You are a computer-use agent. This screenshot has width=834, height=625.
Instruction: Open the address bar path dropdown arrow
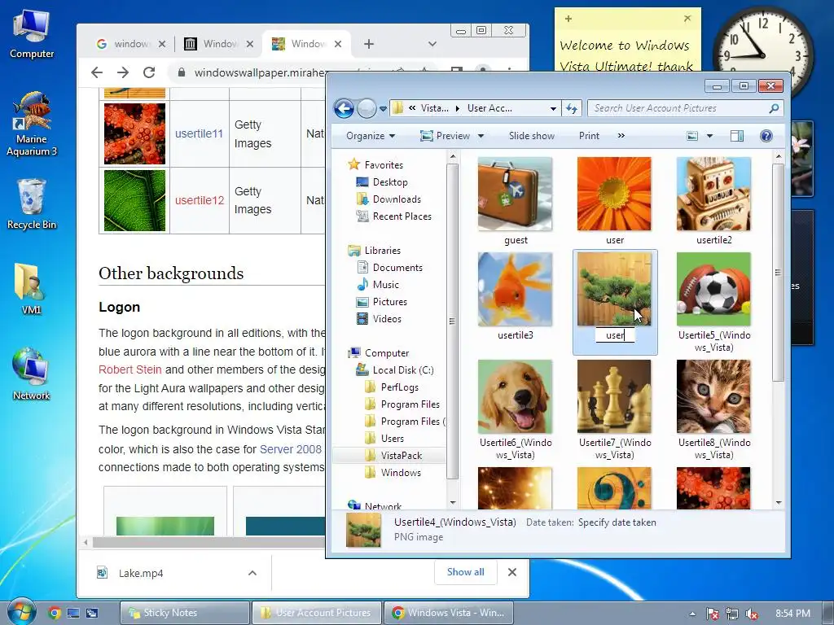point(553,108)
